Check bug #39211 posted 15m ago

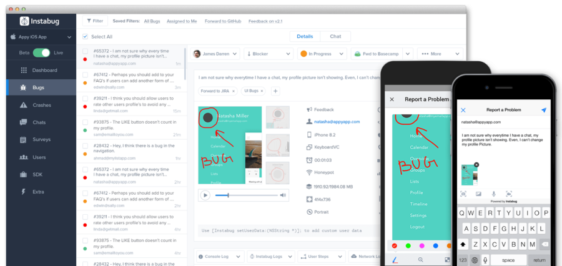coord(85,99)
